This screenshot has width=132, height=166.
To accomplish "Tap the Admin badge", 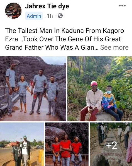I will 34,16.
